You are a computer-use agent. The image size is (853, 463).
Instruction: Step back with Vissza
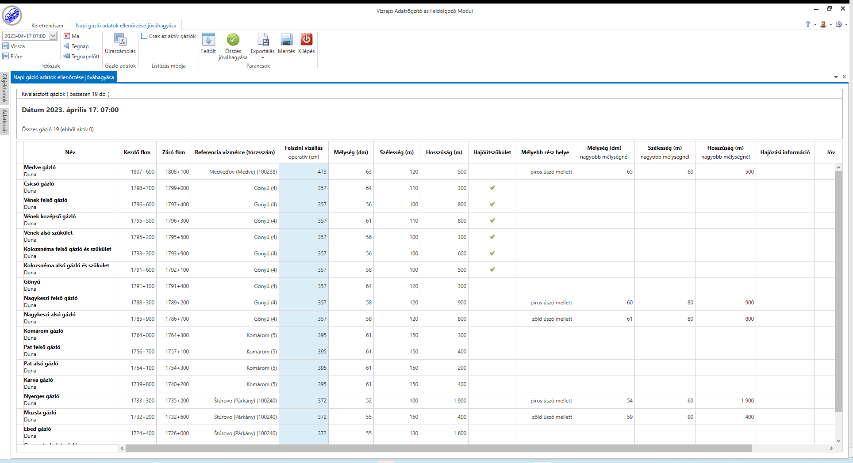[14, 46]
